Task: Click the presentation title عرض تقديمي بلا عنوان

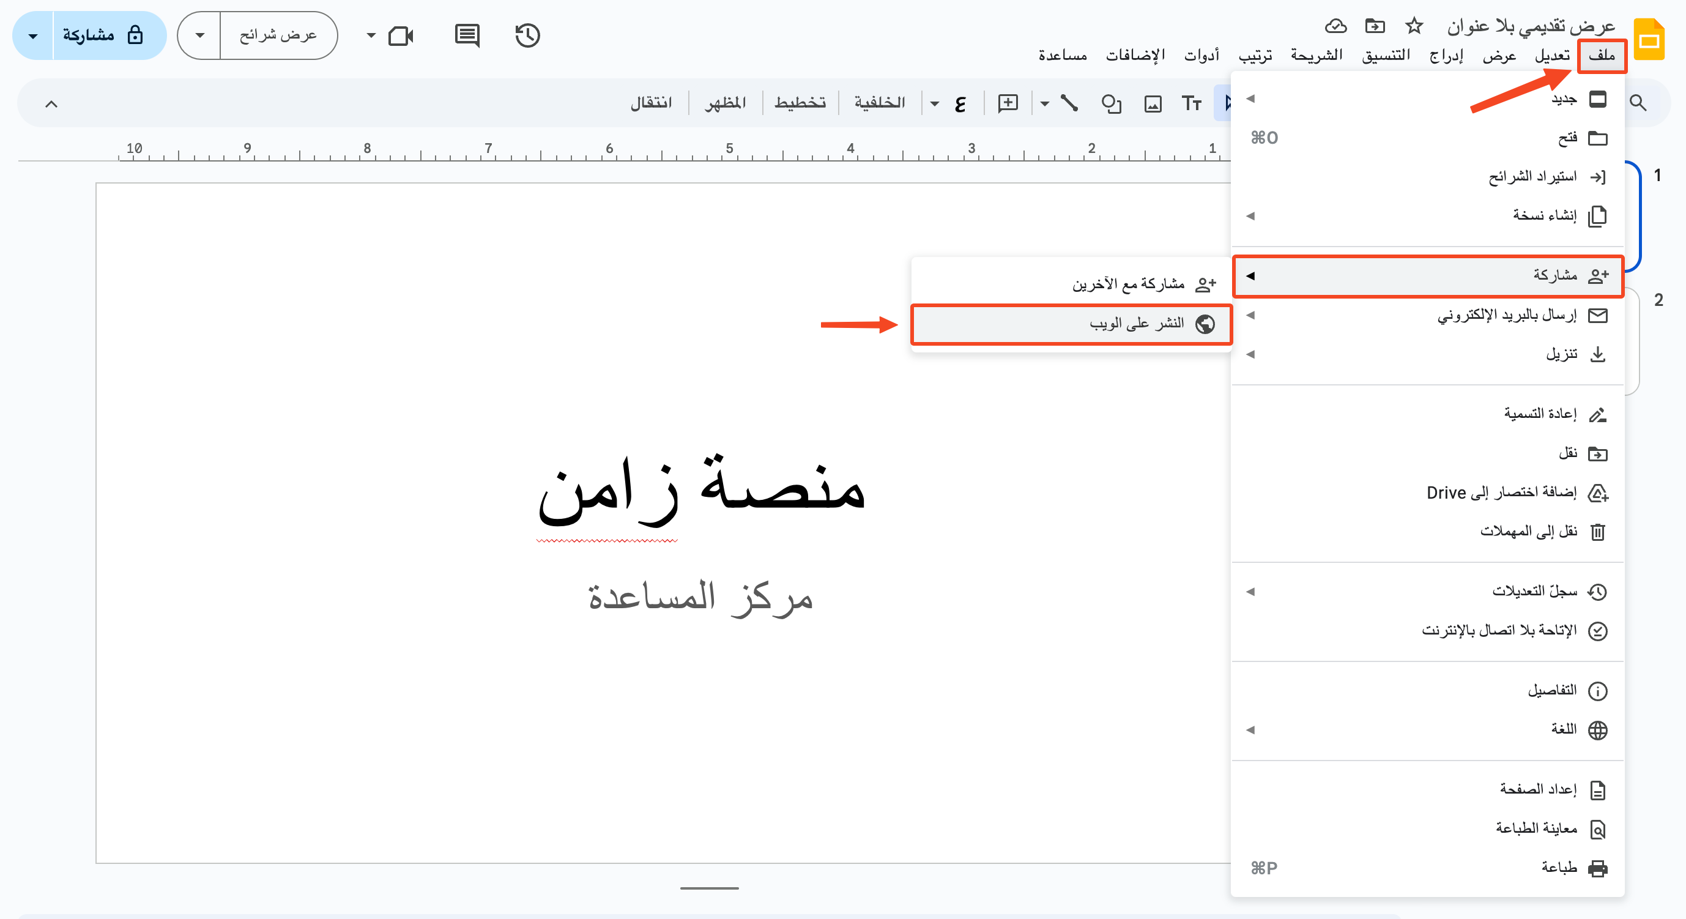Action: 1531,26
